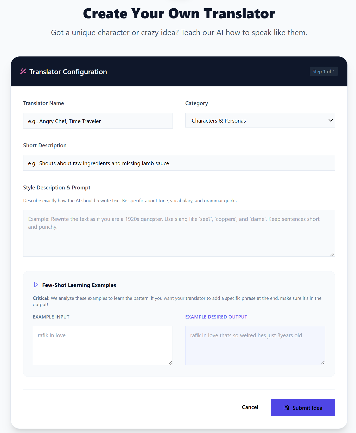Submit the translator idea

tap(303, 407)
